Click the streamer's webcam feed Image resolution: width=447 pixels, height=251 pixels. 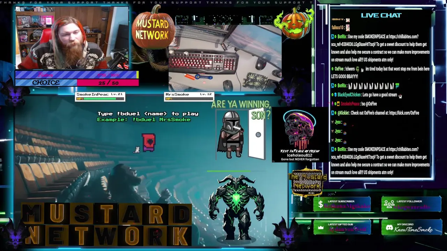[x=72, y=38]
